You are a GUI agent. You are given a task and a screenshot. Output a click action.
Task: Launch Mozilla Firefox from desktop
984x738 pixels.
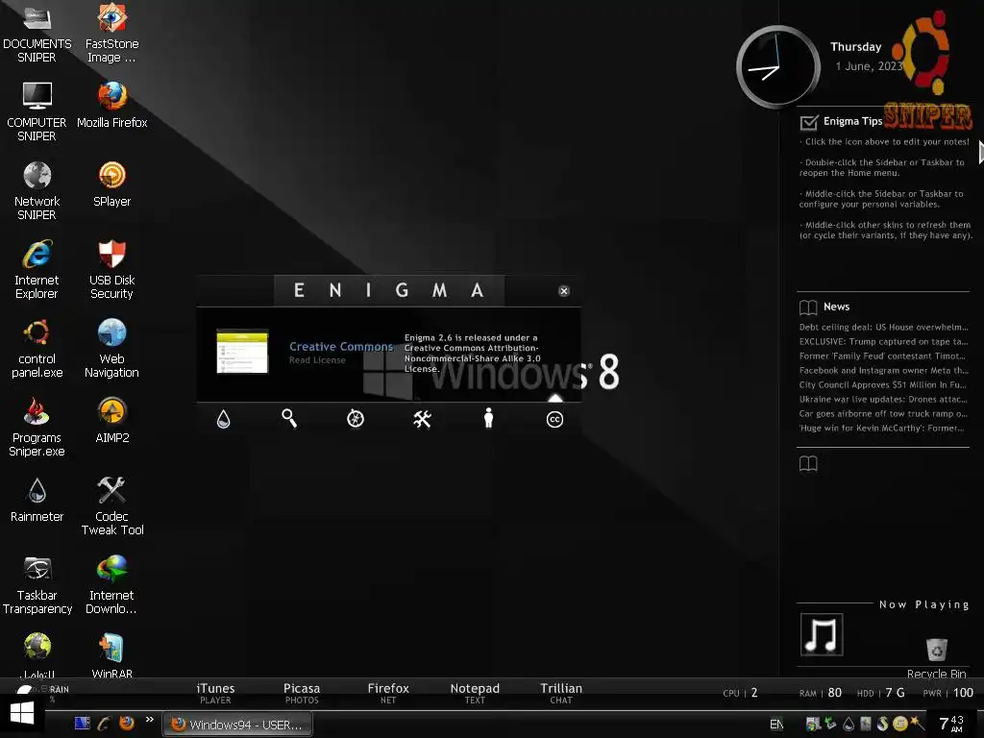click(x=111, y=105)
